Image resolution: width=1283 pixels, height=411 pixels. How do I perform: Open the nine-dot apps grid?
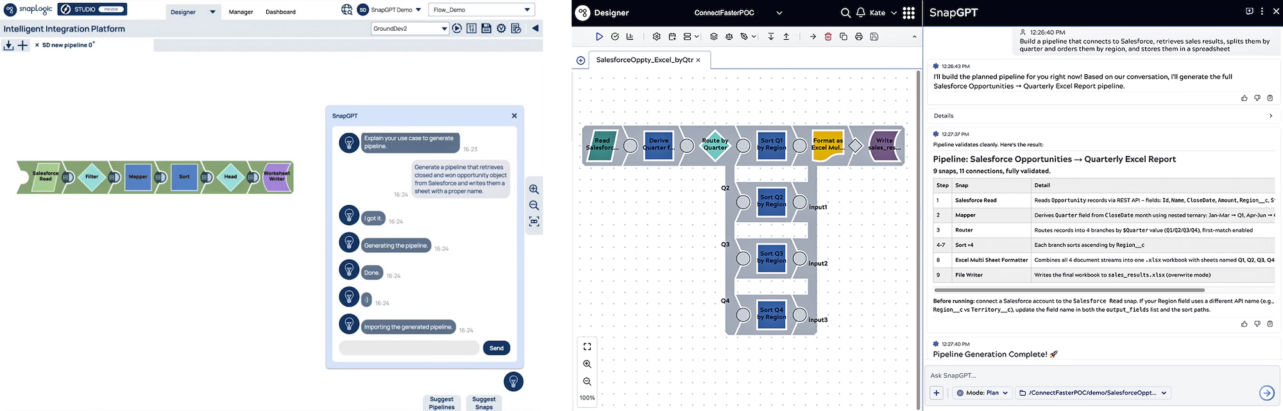tap(908, 13)
